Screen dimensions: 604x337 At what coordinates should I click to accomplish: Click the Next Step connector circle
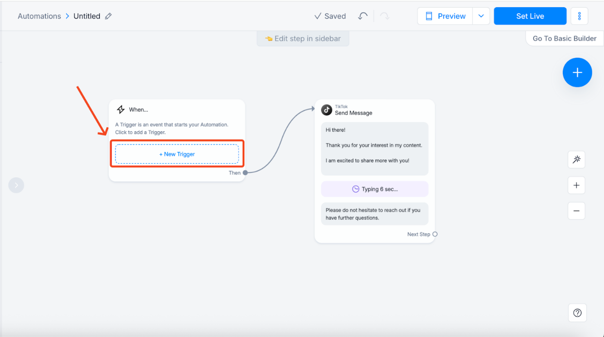(435, 234)
